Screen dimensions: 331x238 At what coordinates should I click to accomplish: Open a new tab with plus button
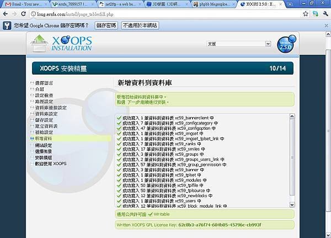point(290,4)
